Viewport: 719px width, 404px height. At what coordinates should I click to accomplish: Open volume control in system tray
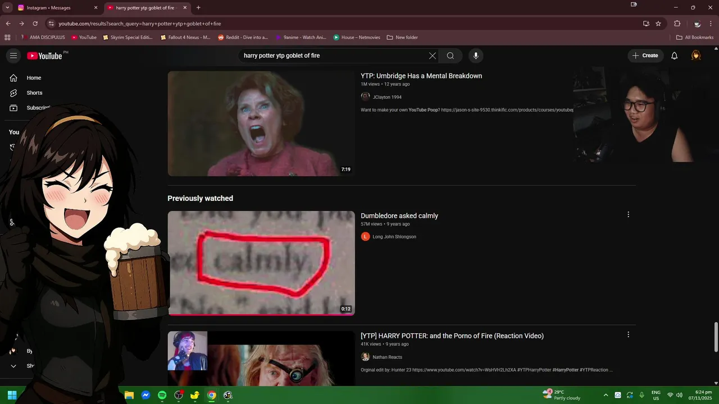pos(679,395)
